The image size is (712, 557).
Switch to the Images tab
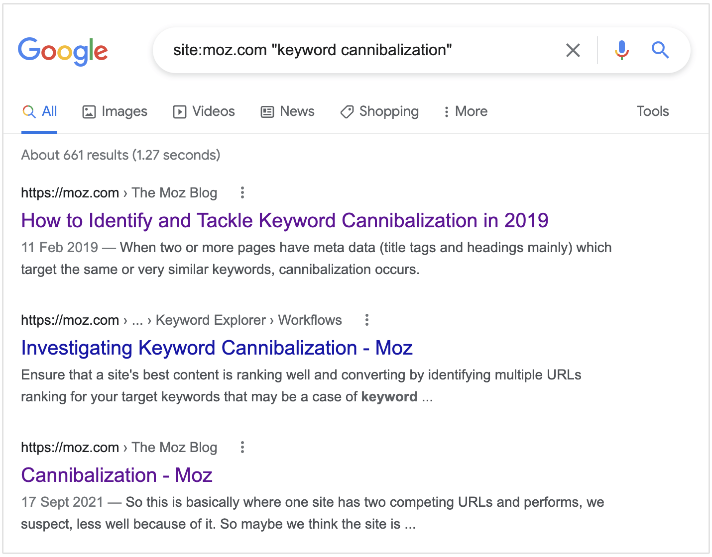(x=115, y=111)
